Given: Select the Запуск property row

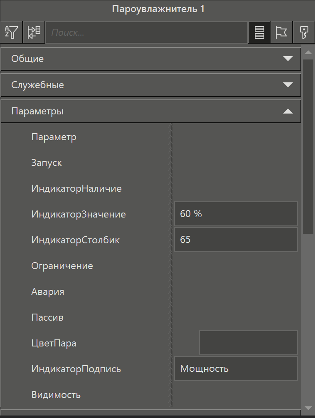Looking at the screenshot, I should coord(47,163).
